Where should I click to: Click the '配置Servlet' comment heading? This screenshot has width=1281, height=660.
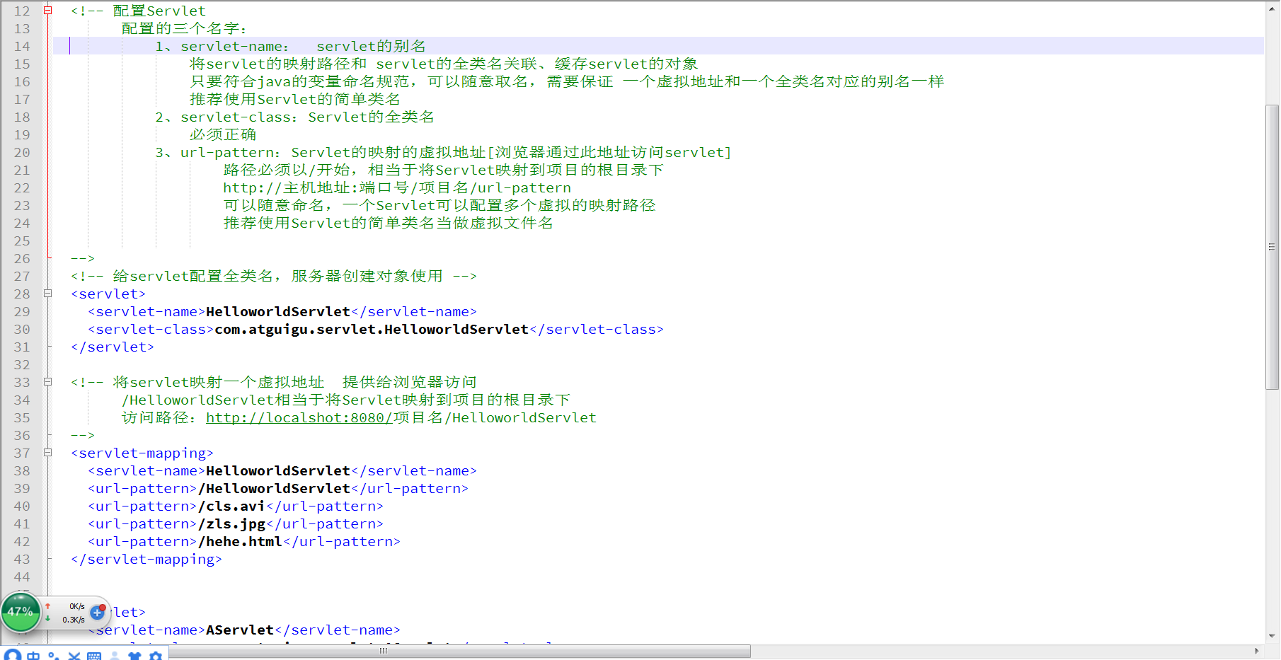(x=159, y=11)
